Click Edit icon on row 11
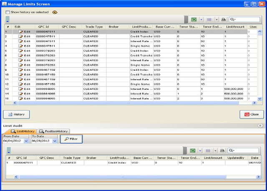The height and width of the screenshot is (191, 267). pyautogui.click(x=20, y=79)
